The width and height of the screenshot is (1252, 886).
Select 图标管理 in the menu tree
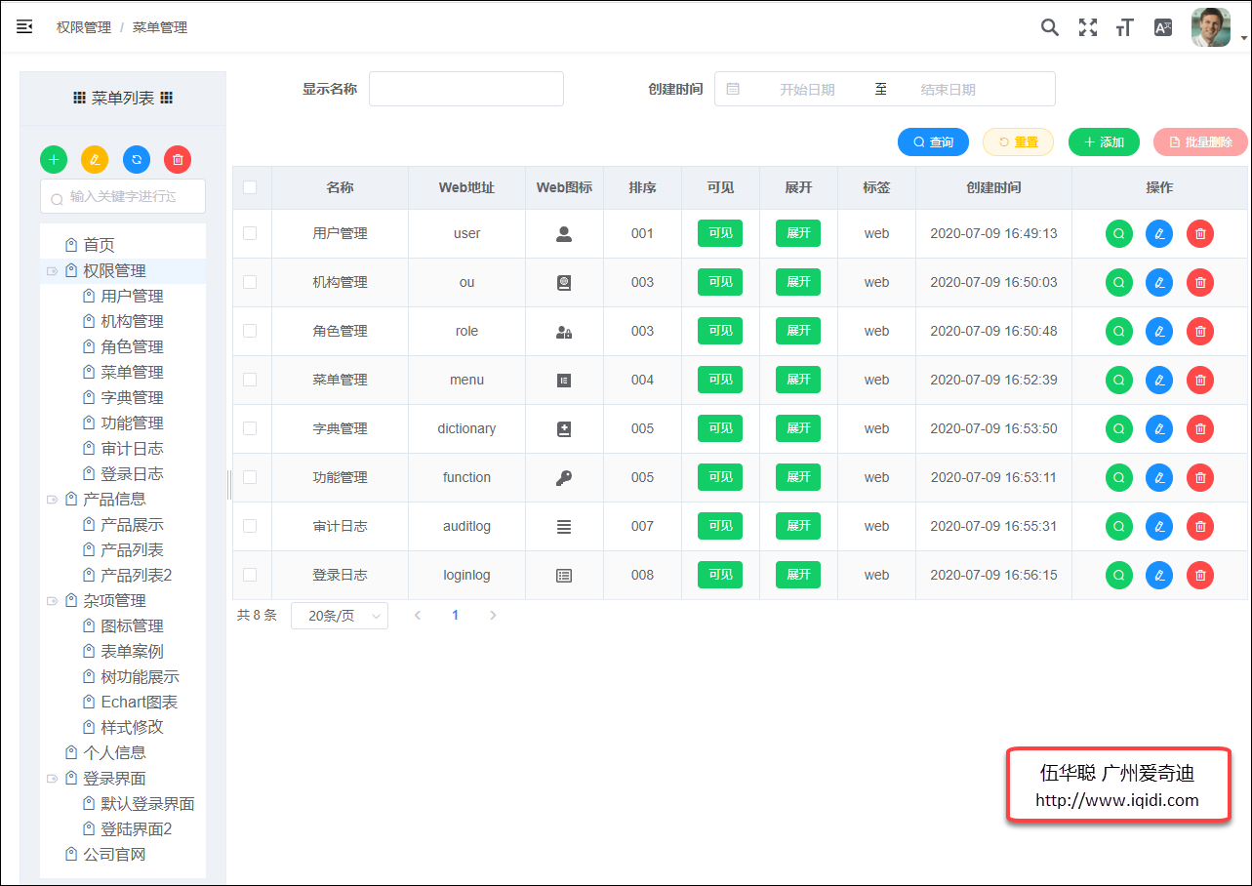[x=132, y=626]
